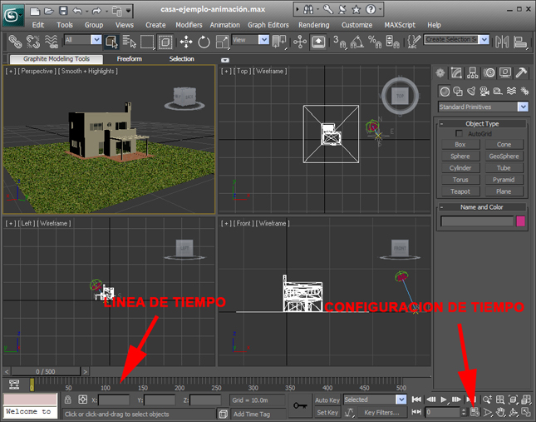Switch to the Utilities hammer panel

coord(521,73)
